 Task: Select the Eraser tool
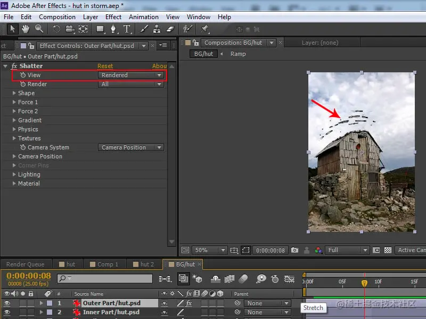tap(170, 29)
